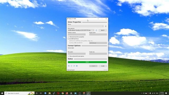
Task: Launch Google Chrome from the taskbar
Action: click(x=63, y=93)
